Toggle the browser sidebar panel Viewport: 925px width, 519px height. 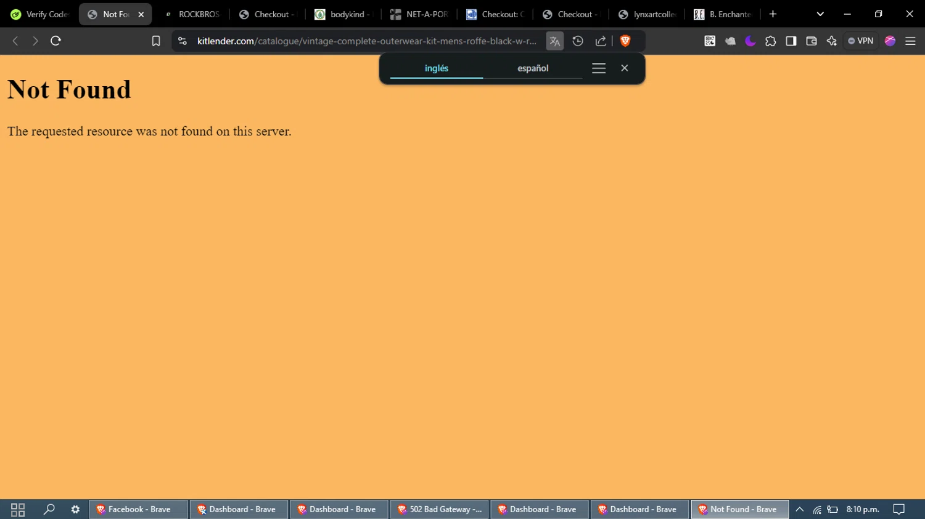click(791, 41)
